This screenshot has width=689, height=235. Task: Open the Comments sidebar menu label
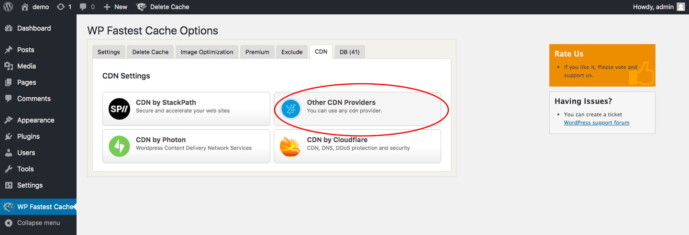click(34, 99)
